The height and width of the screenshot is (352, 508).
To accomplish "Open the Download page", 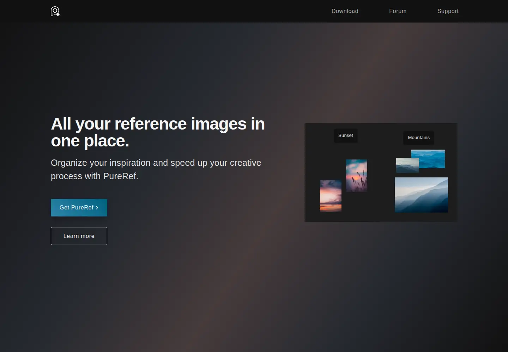I will coord(345,11).
